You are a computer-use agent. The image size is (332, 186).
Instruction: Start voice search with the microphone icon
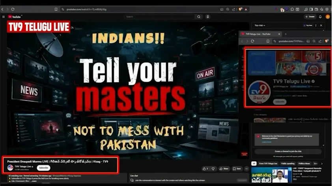pos(208,17)
